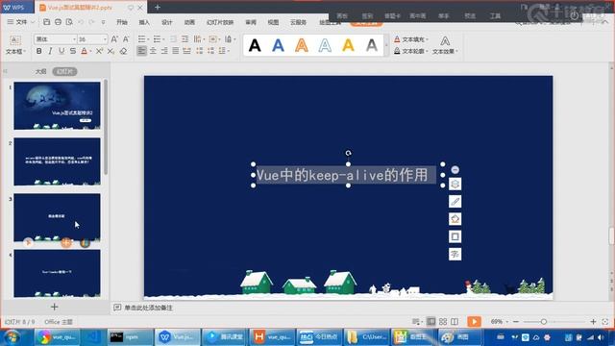Screen dimensions: 615x346
Task: Expand the numbered list dropdown
Action: 163,39
